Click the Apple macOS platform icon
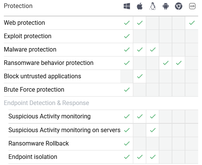The image size is (202, 165). pyautogui.click(x=140, y=6)
